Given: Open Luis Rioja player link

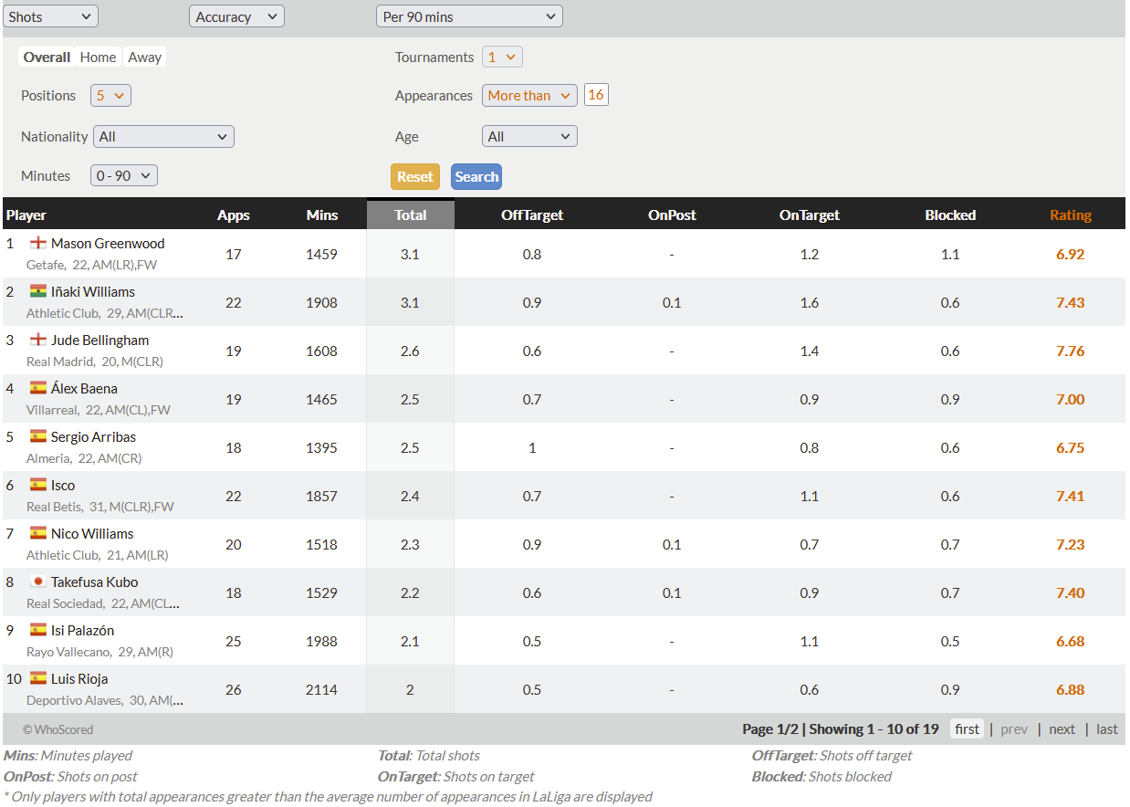Looking at the screenshot, I should (79, 679).
